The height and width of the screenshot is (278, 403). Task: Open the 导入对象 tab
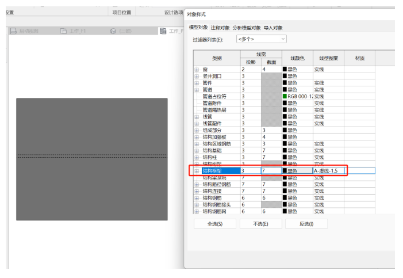click(x=273, y=28)
